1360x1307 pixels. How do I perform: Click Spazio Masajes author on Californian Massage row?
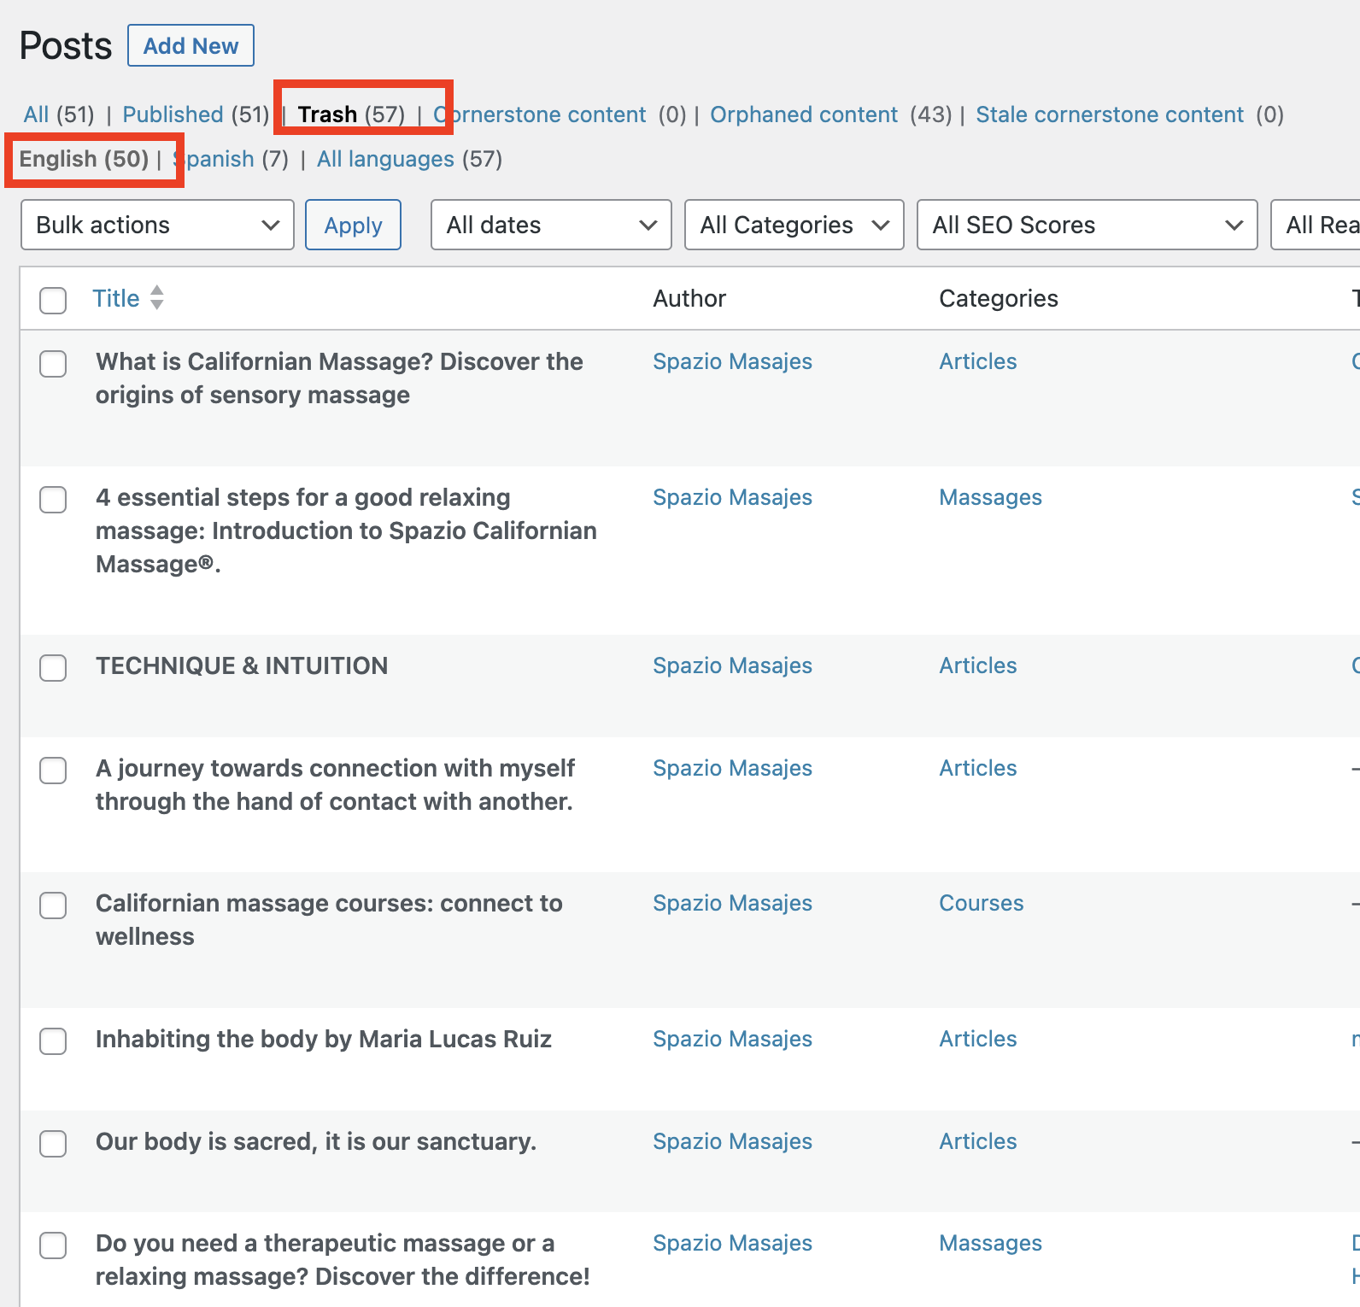coord(732,361)
